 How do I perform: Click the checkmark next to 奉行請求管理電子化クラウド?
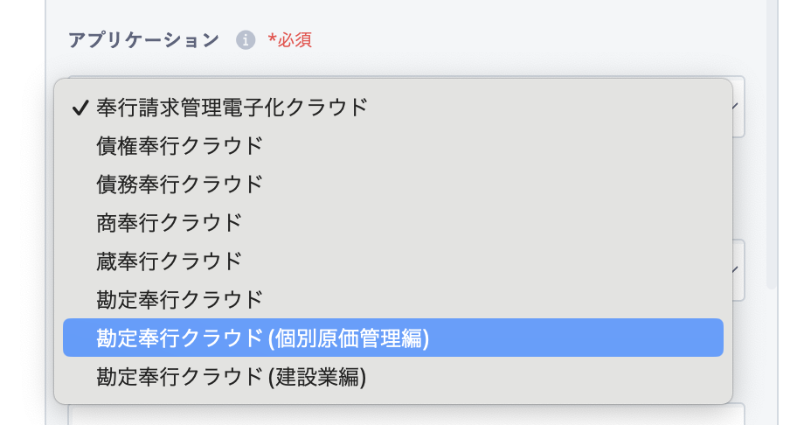coord(80,108)
